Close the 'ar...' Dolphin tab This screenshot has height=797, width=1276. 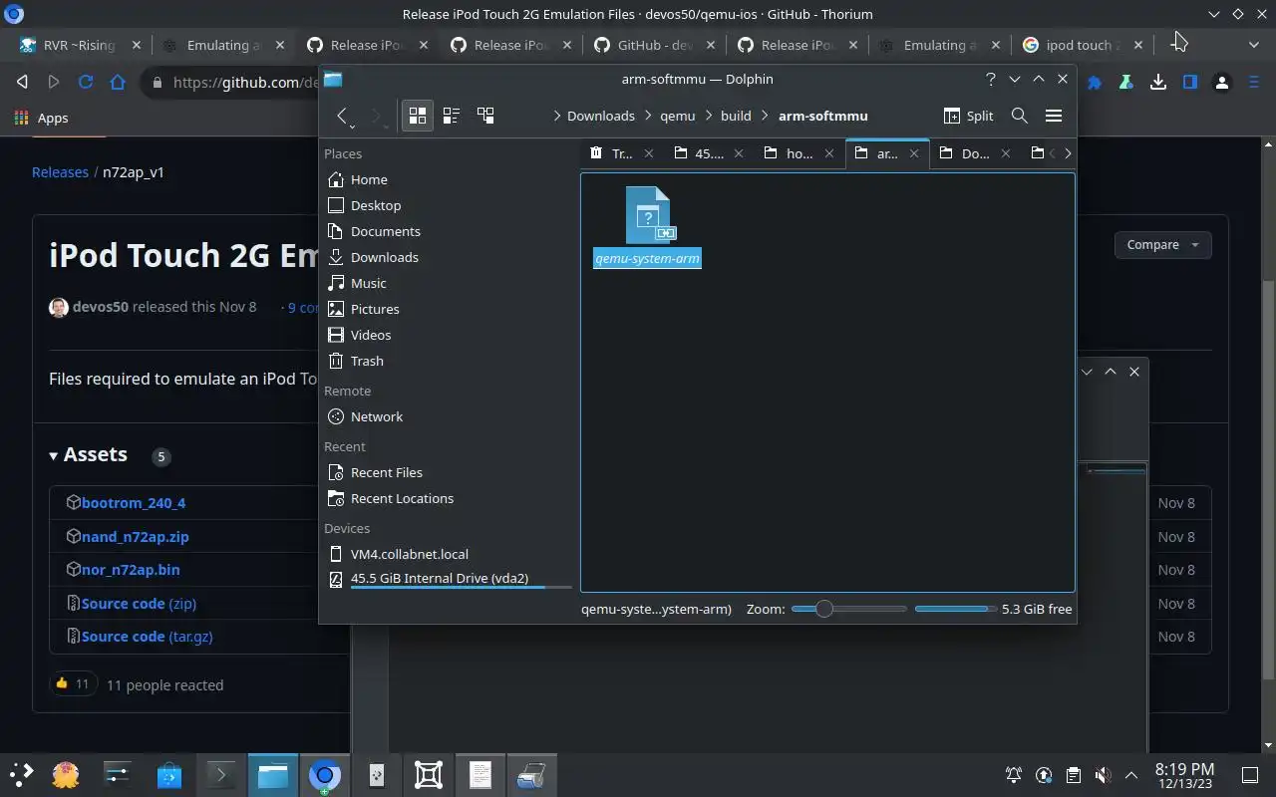(914, 153)
